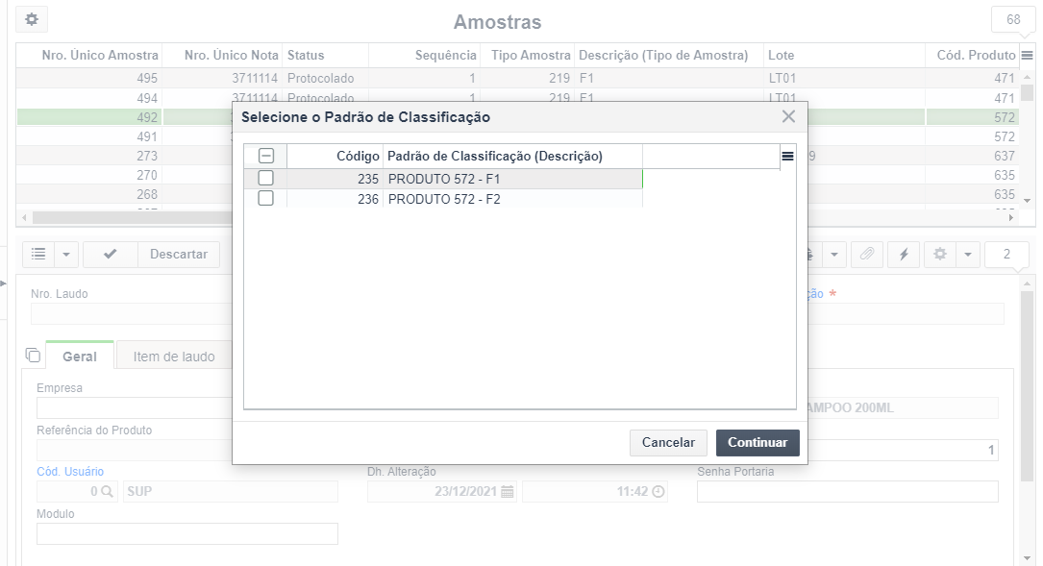Image resolution: width=1043 pixels, height=566 pixels.
Task: Expand the dropdown arrow left of paperclip
Action: 834,254
